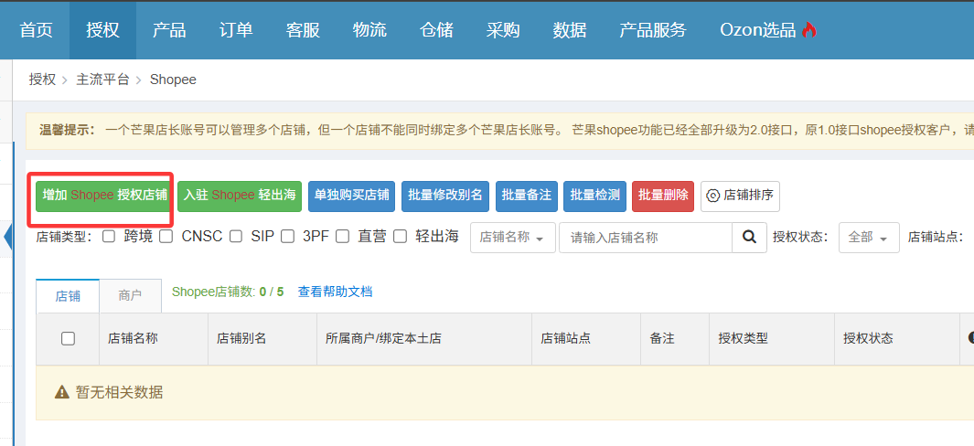This screenshot has height=446, width=974.
Task: Expand the 授权状态 全部 dropdown
Action: click(868, 238)
